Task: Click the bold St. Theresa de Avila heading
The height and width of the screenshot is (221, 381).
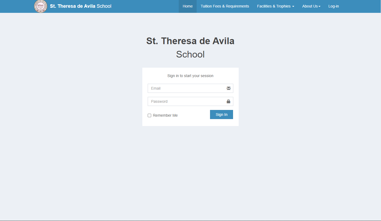Action: (190, 41)
